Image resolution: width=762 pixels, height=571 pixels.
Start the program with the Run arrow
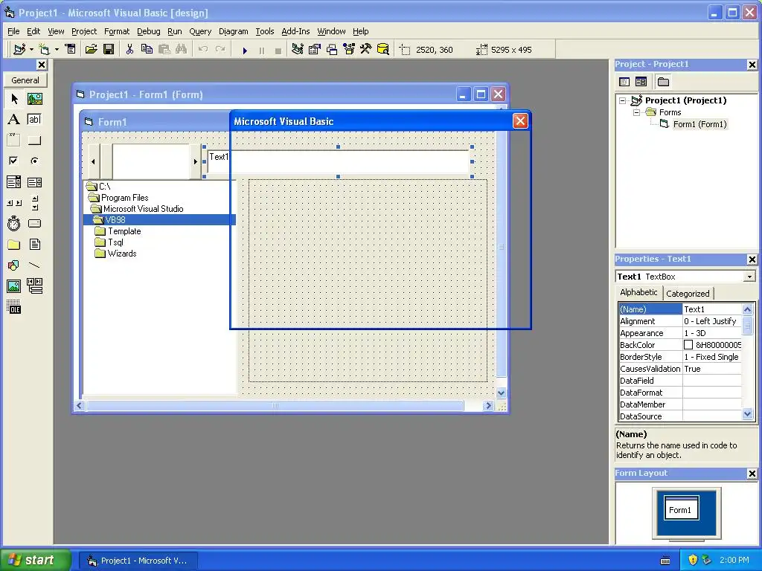(x=245, y=50)
